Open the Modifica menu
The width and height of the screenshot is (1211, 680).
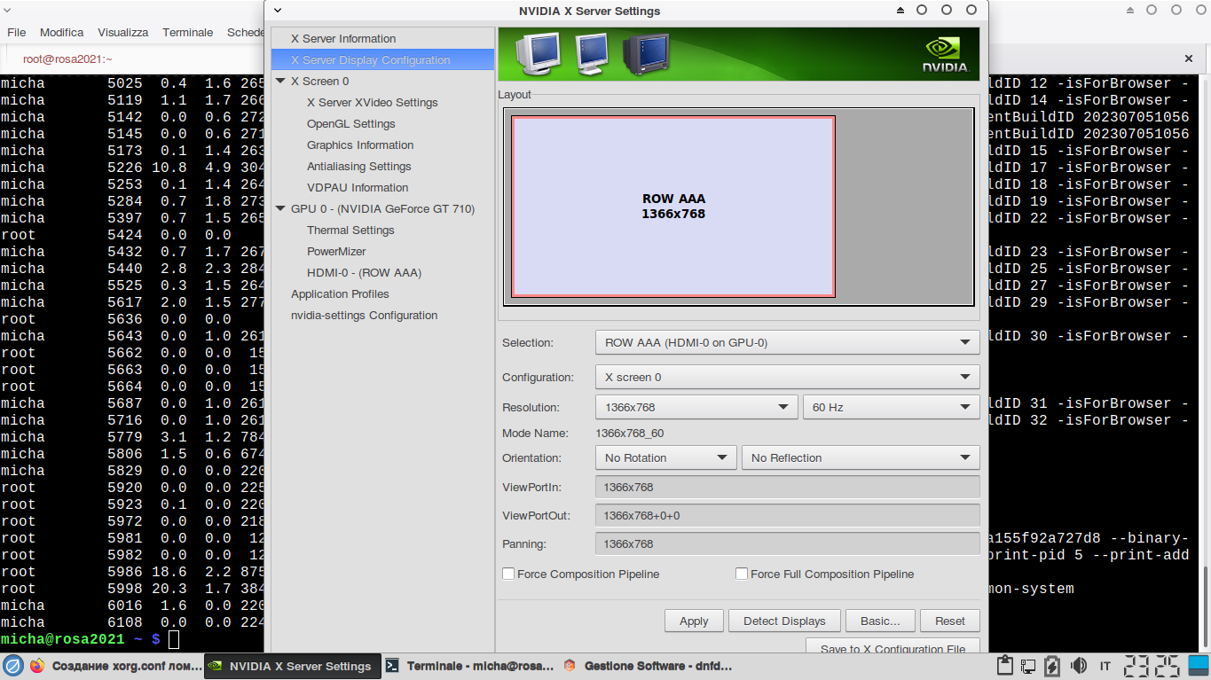point(62,32)
